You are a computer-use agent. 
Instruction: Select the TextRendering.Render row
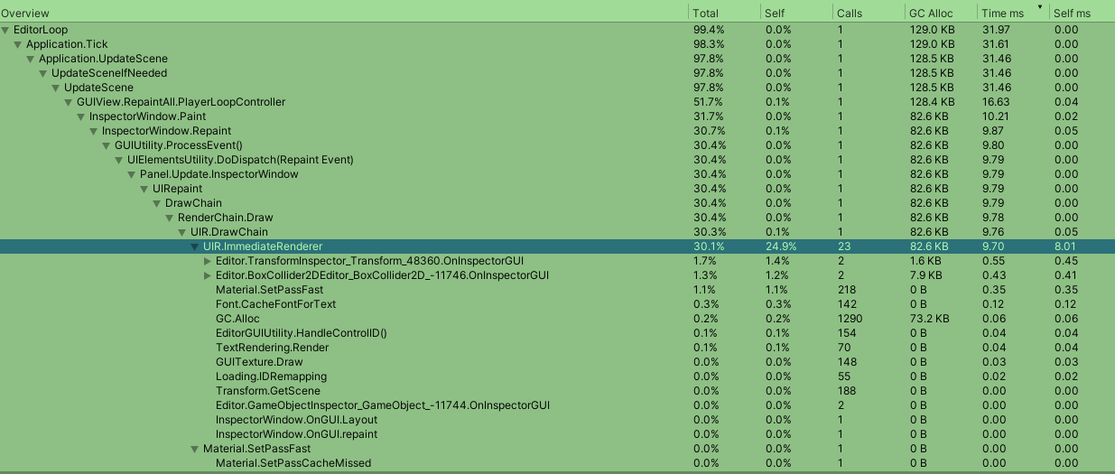click(272, 348)
